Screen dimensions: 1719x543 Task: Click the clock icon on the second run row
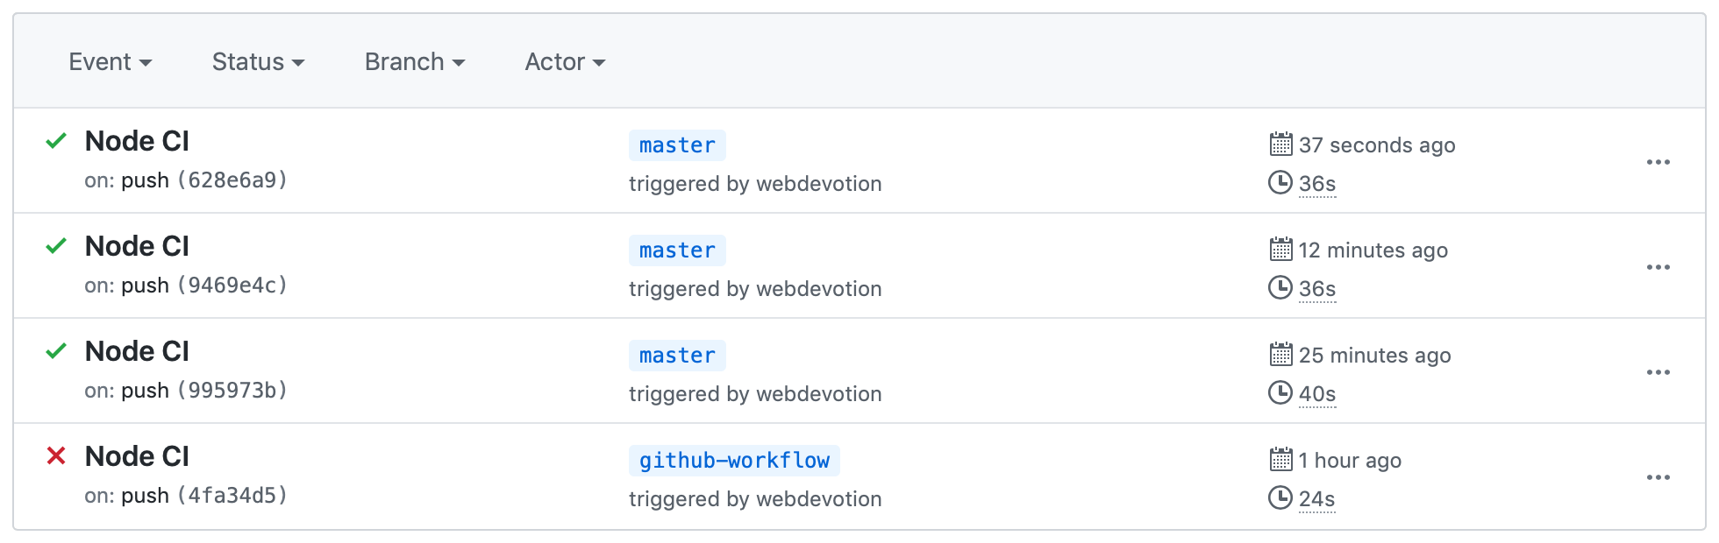(x=1281, y=289)
